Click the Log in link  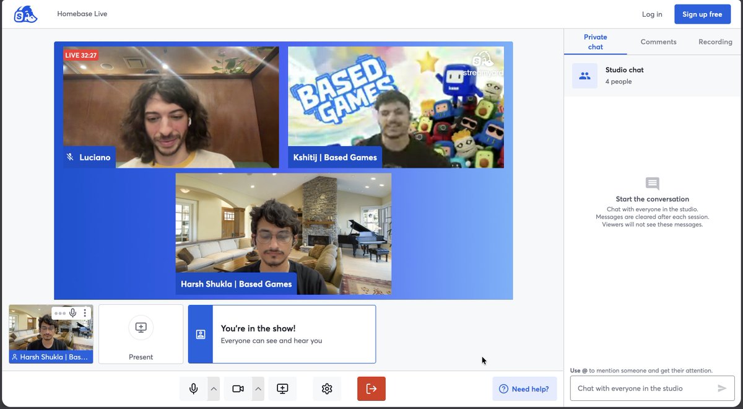(652, 14)
